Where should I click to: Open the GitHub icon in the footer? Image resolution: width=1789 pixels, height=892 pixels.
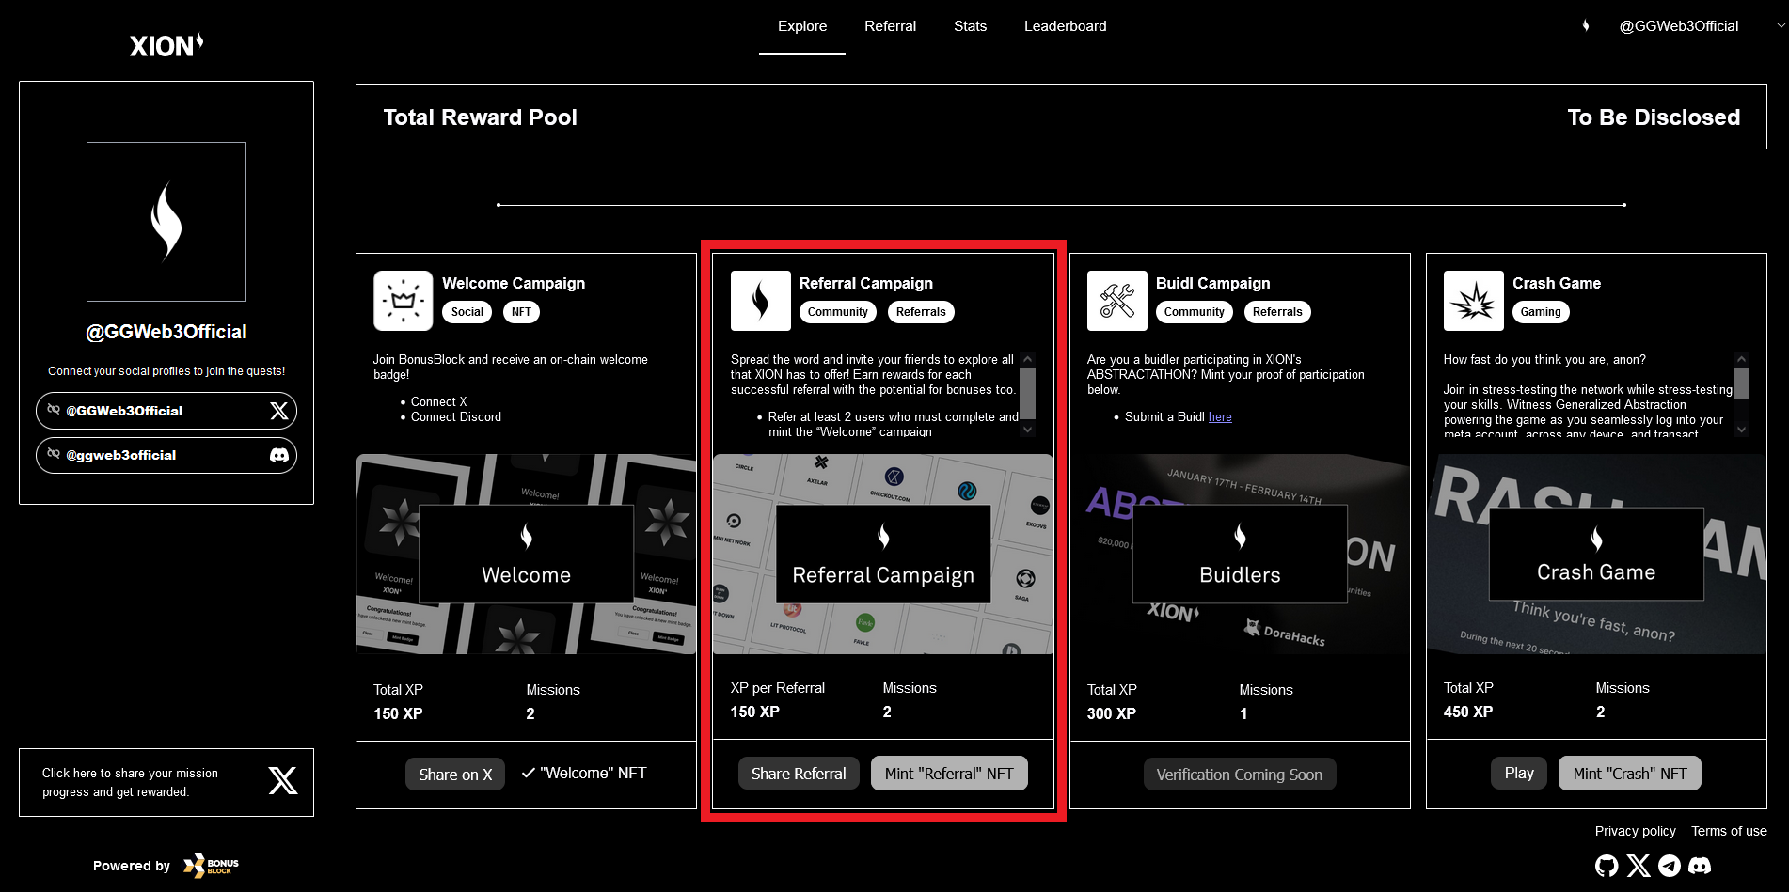1607,866
